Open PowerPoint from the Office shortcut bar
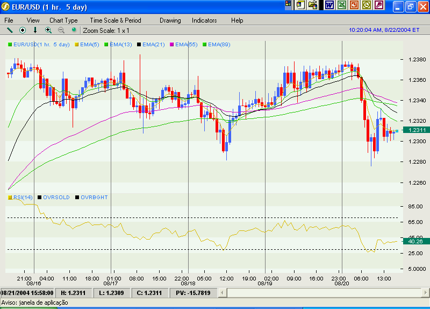Screen dimensions: 430x309 (x=354, y=5)
